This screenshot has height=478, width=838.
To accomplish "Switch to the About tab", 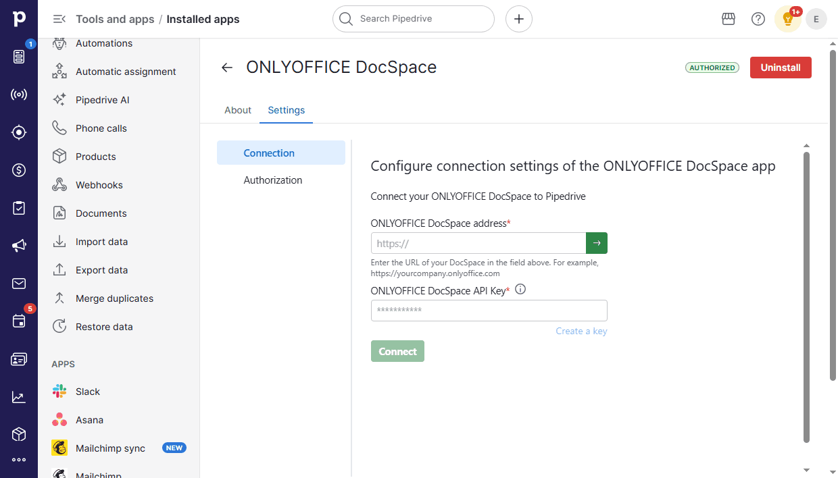I will 238,110.
